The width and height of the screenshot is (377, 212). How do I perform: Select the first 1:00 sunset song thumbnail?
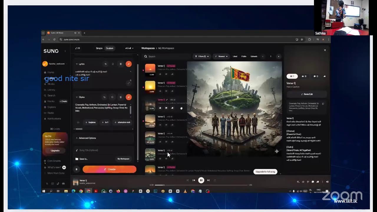(x=150, y=70)
